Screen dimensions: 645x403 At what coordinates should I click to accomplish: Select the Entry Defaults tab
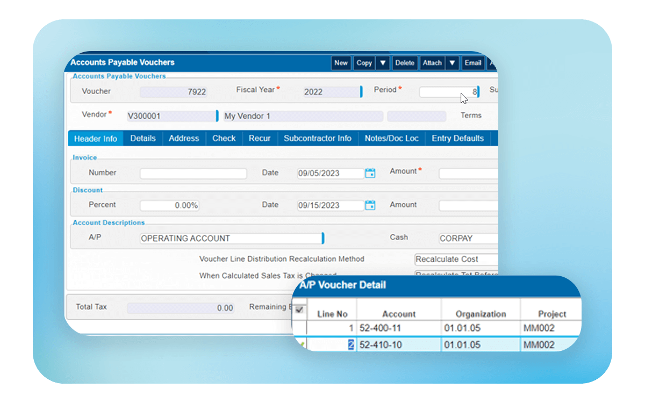(457, 139)
